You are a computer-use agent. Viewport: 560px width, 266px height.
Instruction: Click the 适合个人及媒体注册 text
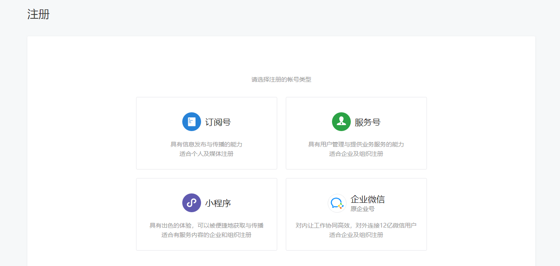click(x=206, y=154)
